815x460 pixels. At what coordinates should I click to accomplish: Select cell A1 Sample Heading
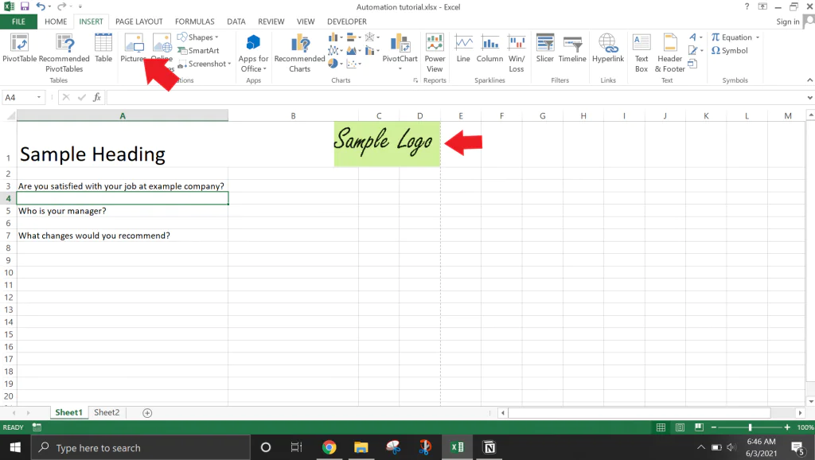click(122, 144)
